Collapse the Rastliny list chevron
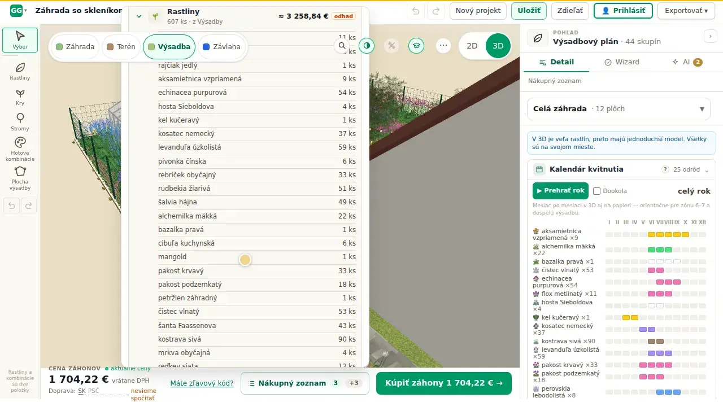 (139, 16)
